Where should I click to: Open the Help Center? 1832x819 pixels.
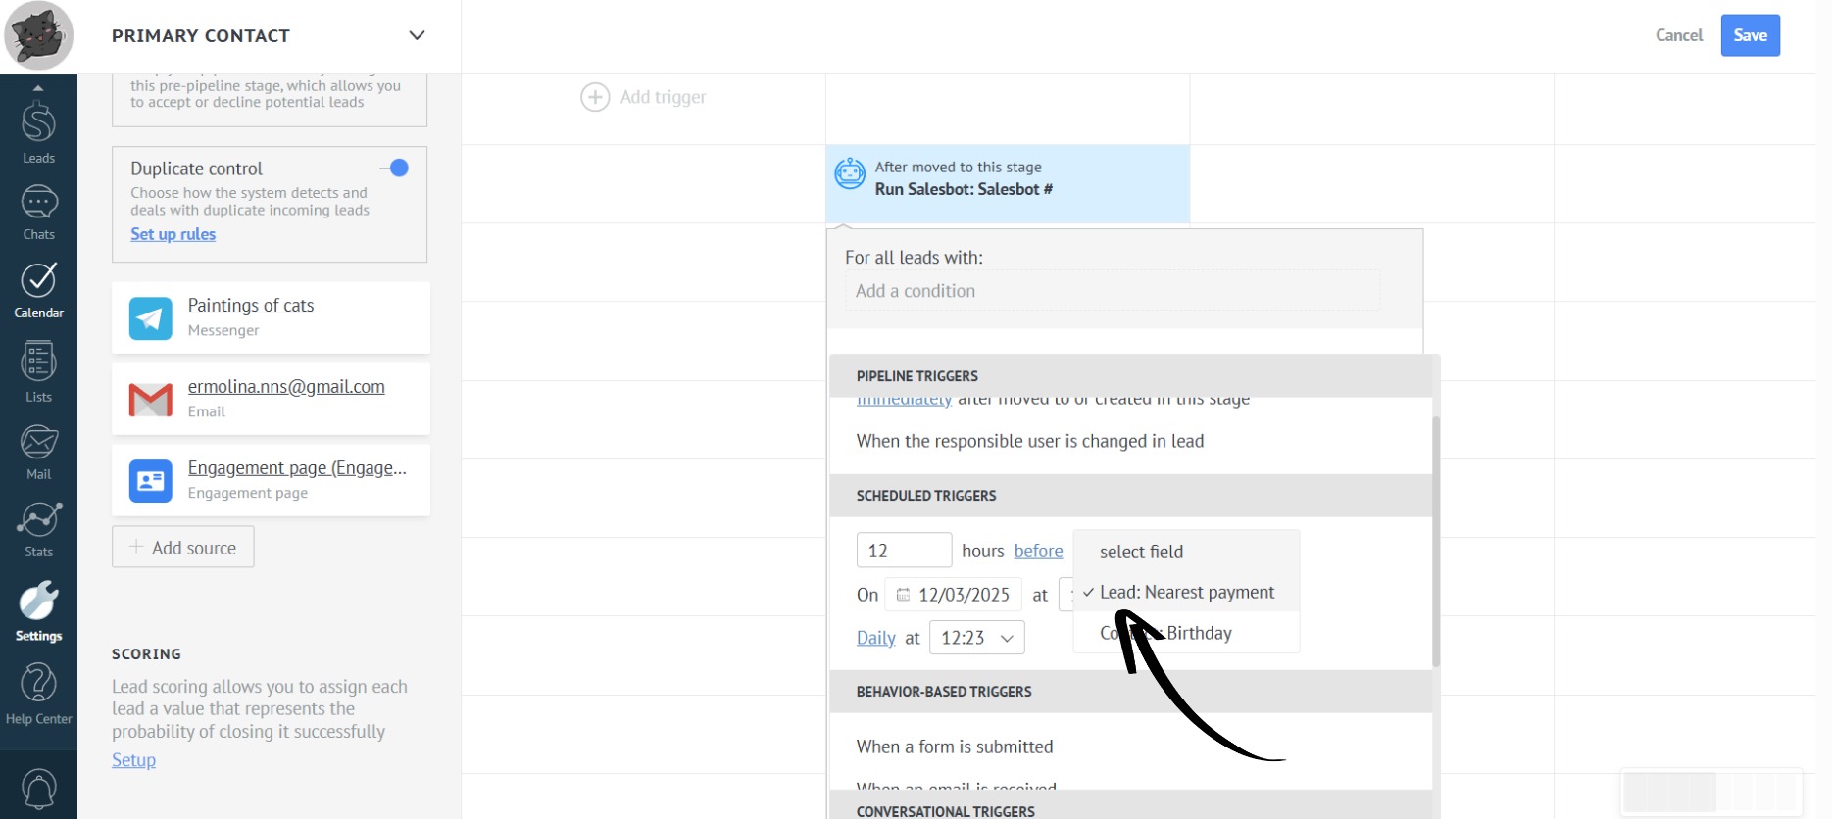point(38,694)
